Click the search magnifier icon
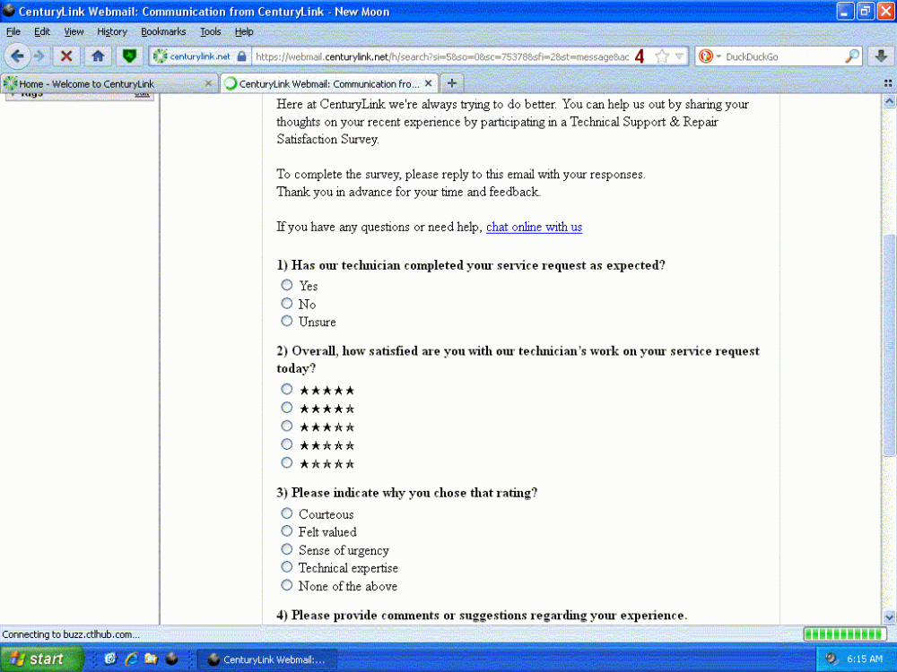This screenshot has width=897, height=672. click(x=852, y=56)
